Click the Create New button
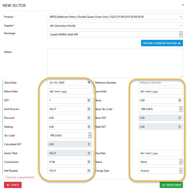Image resolution: width=187 pixels, height=191 pixels. (x=171, y=185)
